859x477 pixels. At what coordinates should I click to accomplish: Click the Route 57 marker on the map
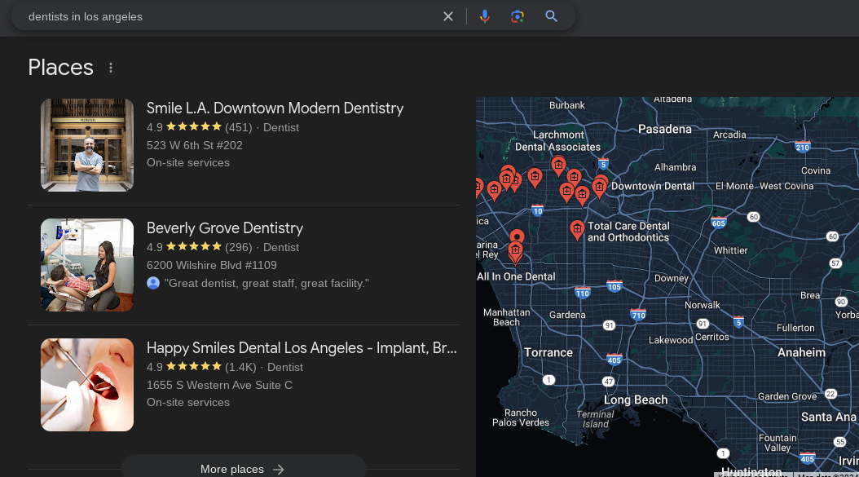pos(835,263)
